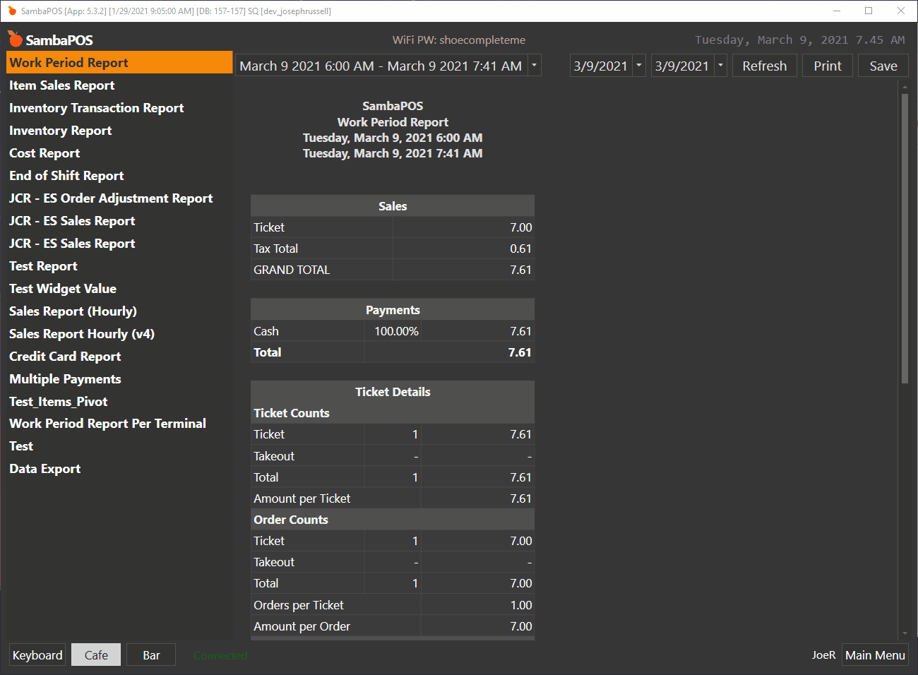The width and height of the screenshot is (918, 675).
Task: Open the End of Shift Report
Action: [x=66, y=176]
